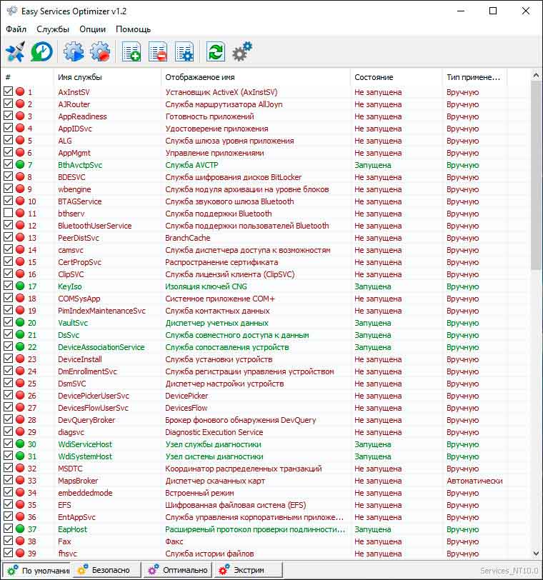Sort by the Отображаемое имя column header
Viewport: 543px width, 580px height.
click(x=256, y=77)
